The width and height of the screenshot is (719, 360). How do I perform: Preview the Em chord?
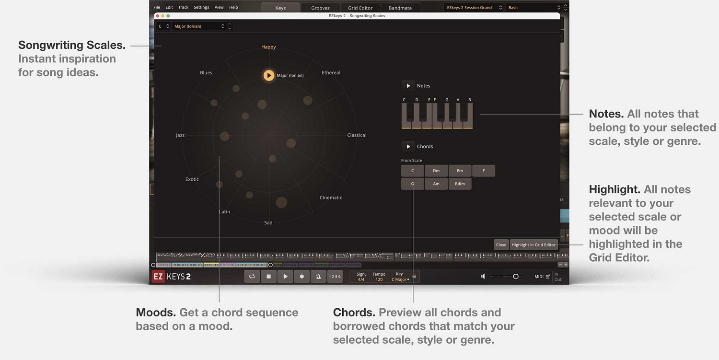click(x=460, y=171)
